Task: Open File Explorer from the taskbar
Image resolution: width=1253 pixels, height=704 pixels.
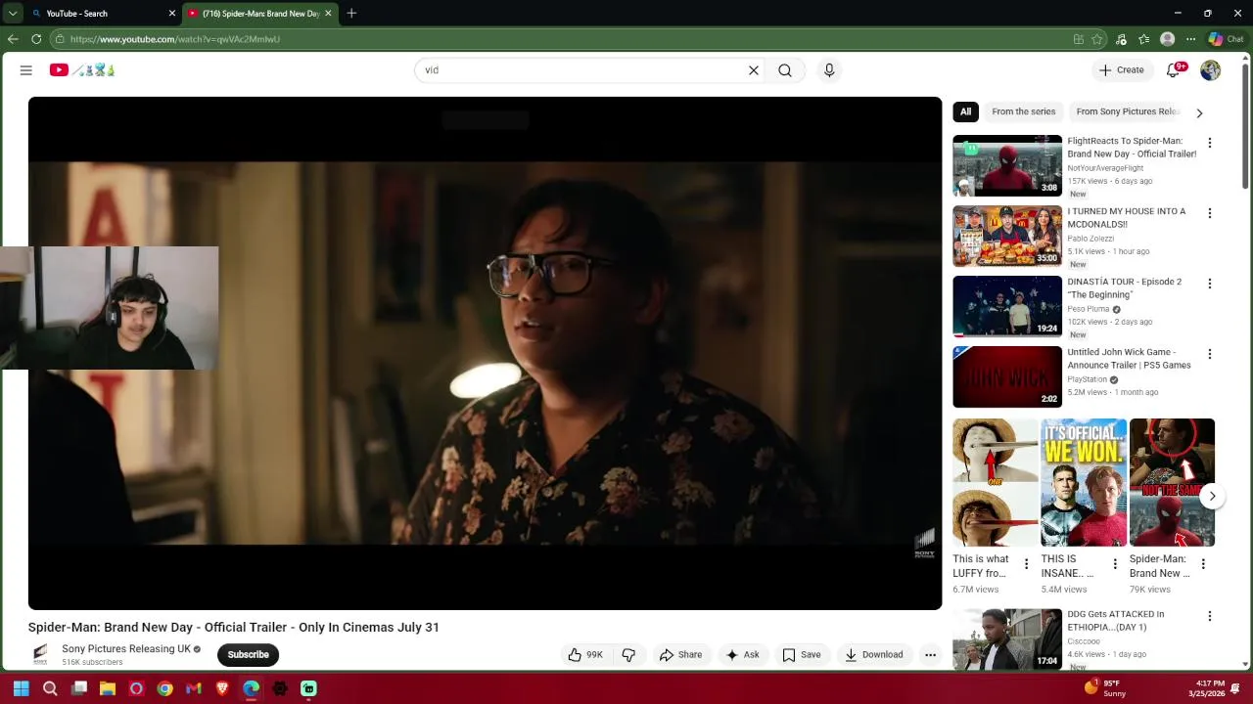Action: [108, 688]
